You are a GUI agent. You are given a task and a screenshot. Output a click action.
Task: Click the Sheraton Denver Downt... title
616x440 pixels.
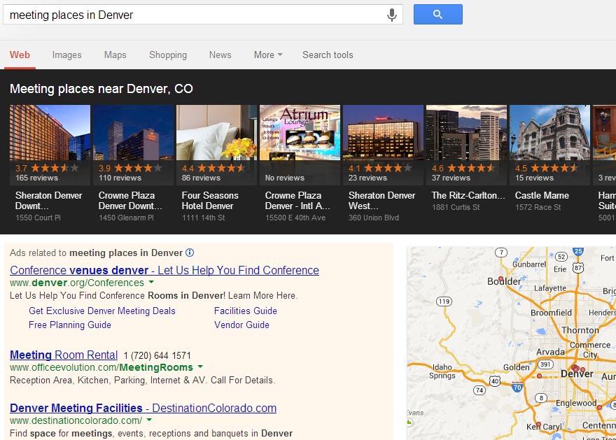[49, 201]
